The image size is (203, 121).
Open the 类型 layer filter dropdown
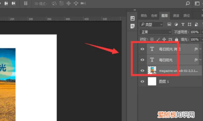[151, 24]
